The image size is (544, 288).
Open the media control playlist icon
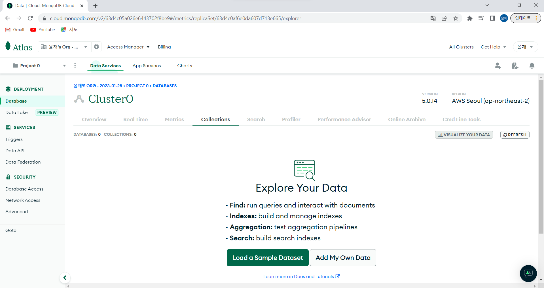pos(481,18)
